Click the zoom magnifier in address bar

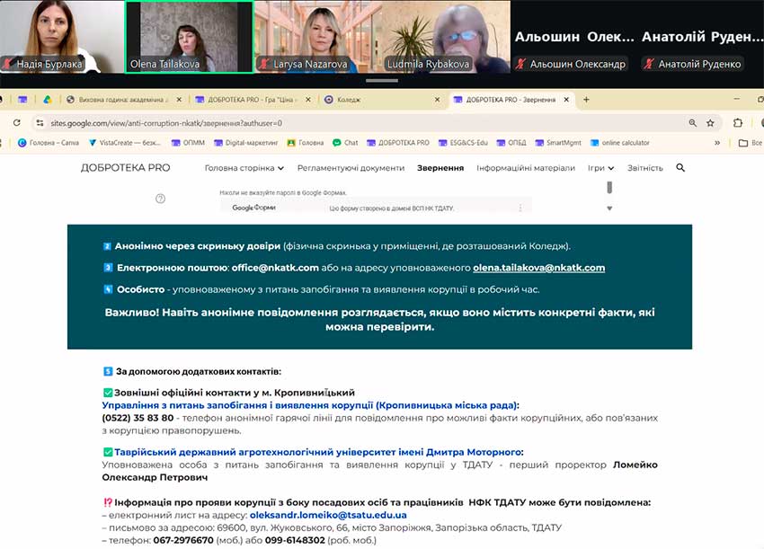coord(692,123)
